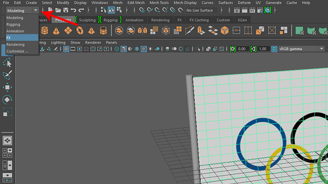The height and width of the screenshot is (184, 328).
Task: Click the Multi-Cut knife tool icon
Action: coord(189,31)
